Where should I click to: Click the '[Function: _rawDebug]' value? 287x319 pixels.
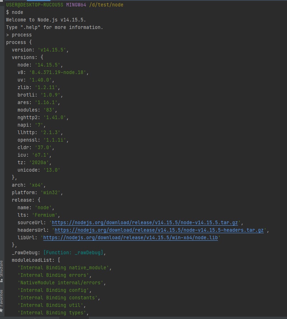73,253
